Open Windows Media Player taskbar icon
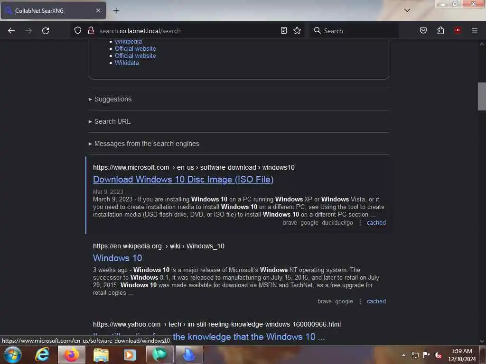This screenshot has width=486, height=364. pos(130,355)
